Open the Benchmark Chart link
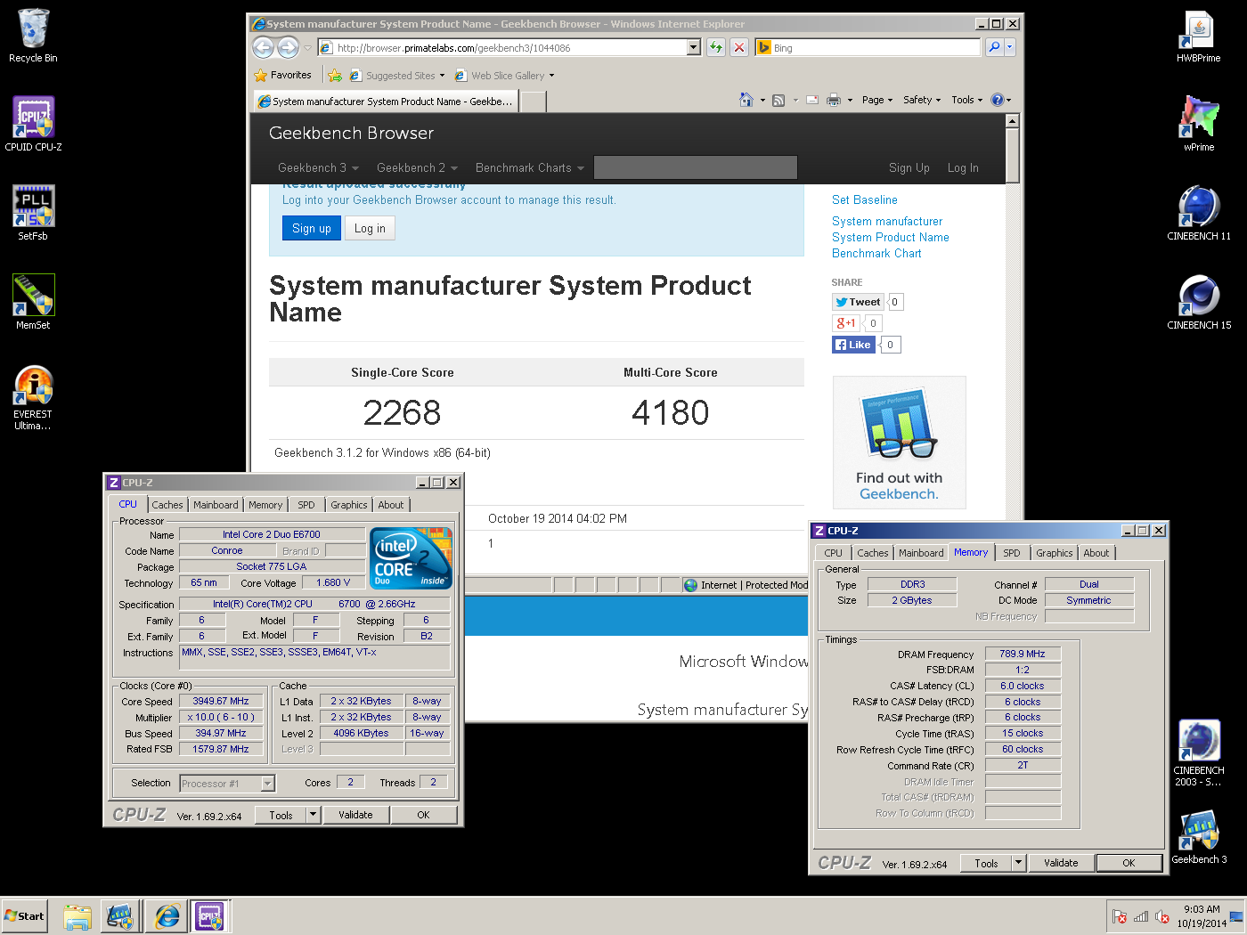Screen dimensions: 1247x935 [x=876, y=253]
